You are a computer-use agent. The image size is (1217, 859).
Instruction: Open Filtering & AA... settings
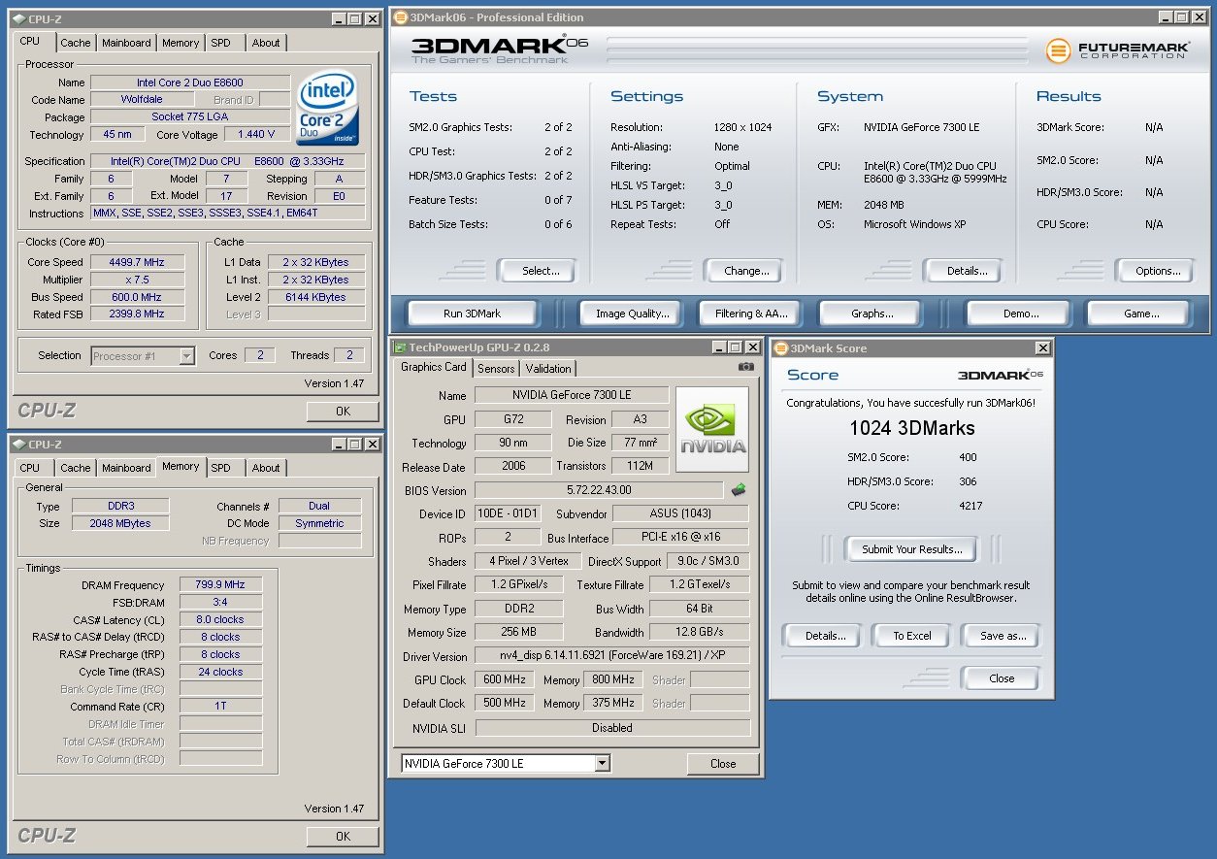(x=751, y=314)
